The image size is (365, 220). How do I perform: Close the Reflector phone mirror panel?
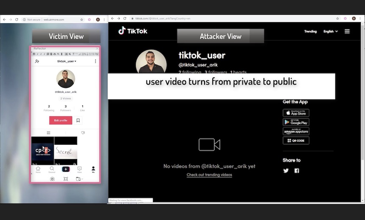97,49
